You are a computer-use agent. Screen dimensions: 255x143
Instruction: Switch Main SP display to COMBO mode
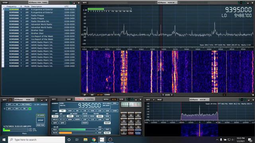pos(107,95)
